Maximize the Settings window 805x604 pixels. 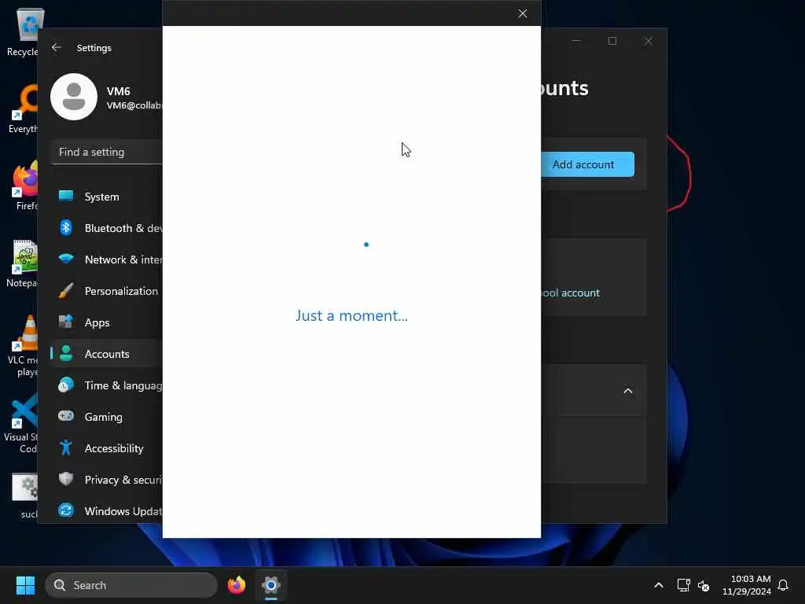[612, 41]
